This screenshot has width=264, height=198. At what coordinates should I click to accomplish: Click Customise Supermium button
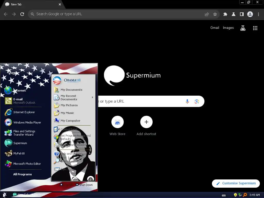pyautogui.click(x=236, y=183)
